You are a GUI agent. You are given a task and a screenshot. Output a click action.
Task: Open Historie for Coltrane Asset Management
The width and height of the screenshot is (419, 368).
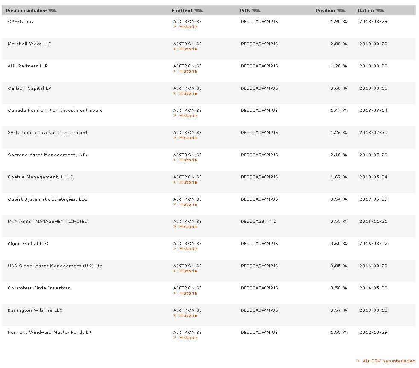pos(188,160)
